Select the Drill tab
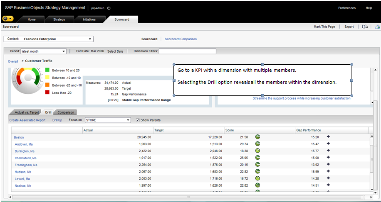381x202 pixels. (48, 112)
